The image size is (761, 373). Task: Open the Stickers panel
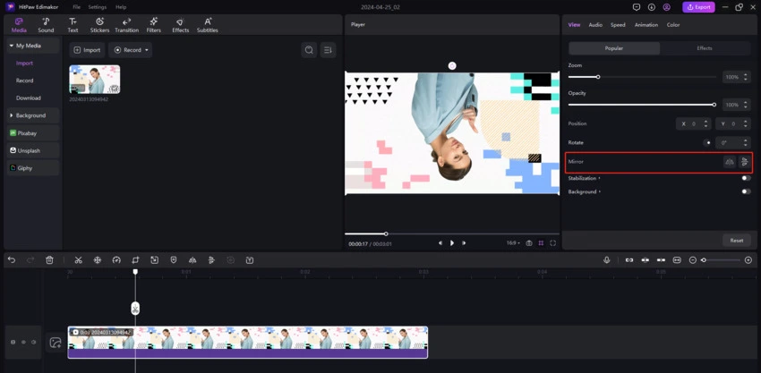(x=99, y=25)
